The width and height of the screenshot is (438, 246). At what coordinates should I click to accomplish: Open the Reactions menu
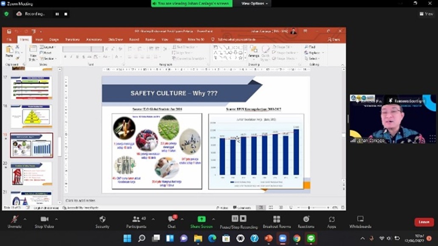coord(306,219)
